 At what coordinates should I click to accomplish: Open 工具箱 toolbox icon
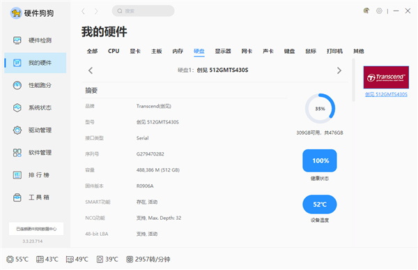tap(17, 197)
